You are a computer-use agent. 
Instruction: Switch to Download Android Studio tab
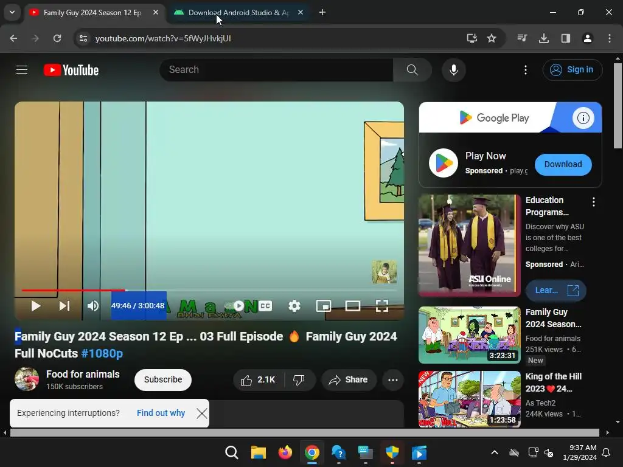(x=238, y=13)
